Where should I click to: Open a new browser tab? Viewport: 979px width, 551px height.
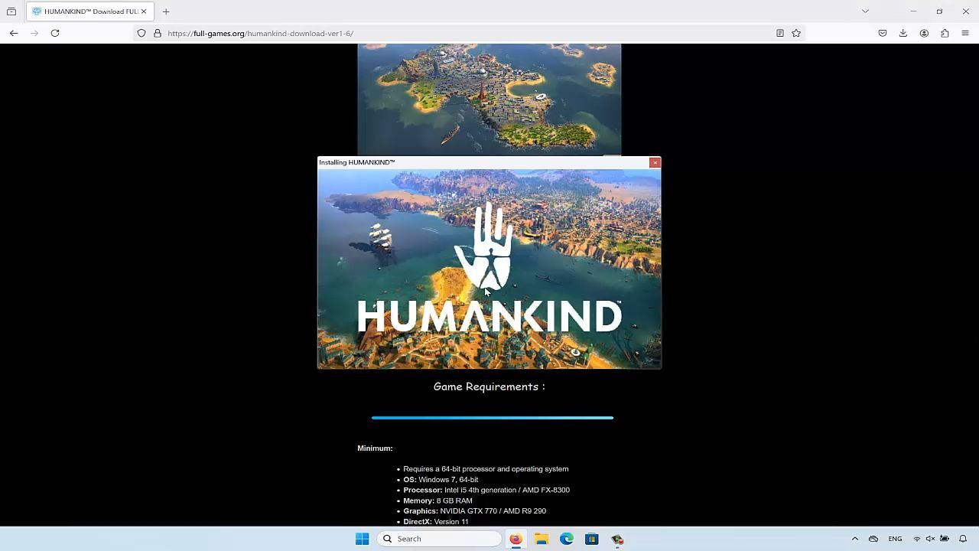pos(166,11)
